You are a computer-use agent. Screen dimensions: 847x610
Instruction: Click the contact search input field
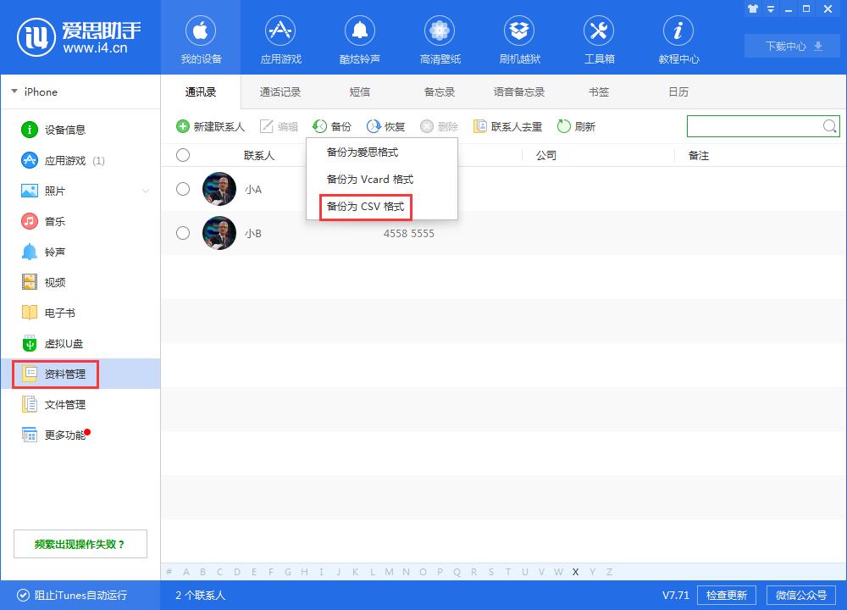754,126
